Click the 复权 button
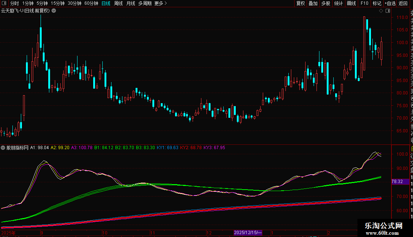413x237 pixels. click(300, 3)
